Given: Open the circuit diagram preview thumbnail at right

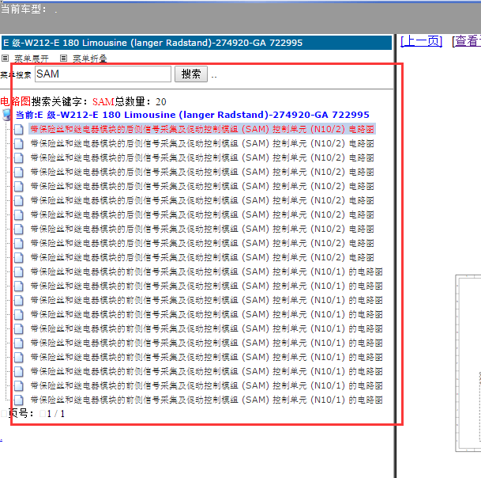Looking at the screenshot, I should pos(468,363).
